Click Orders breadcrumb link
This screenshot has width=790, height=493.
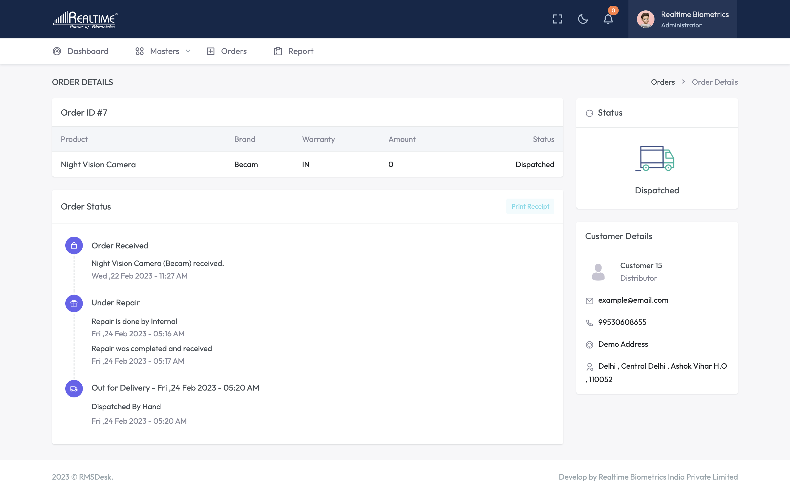click(662, 82)
